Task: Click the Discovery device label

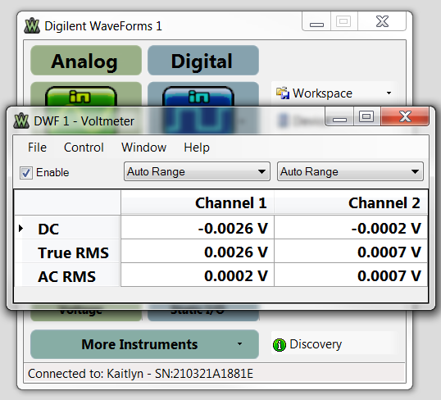Action: click(x=316, y=344)
